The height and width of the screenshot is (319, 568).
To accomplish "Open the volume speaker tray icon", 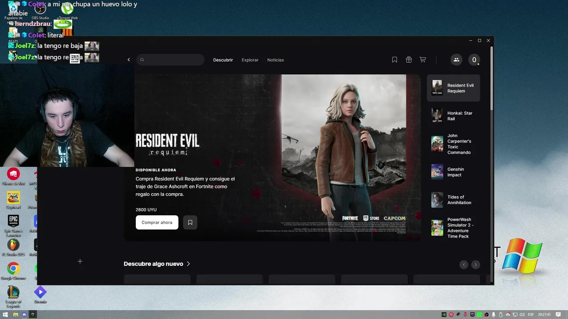I will [x=522, y=315].
